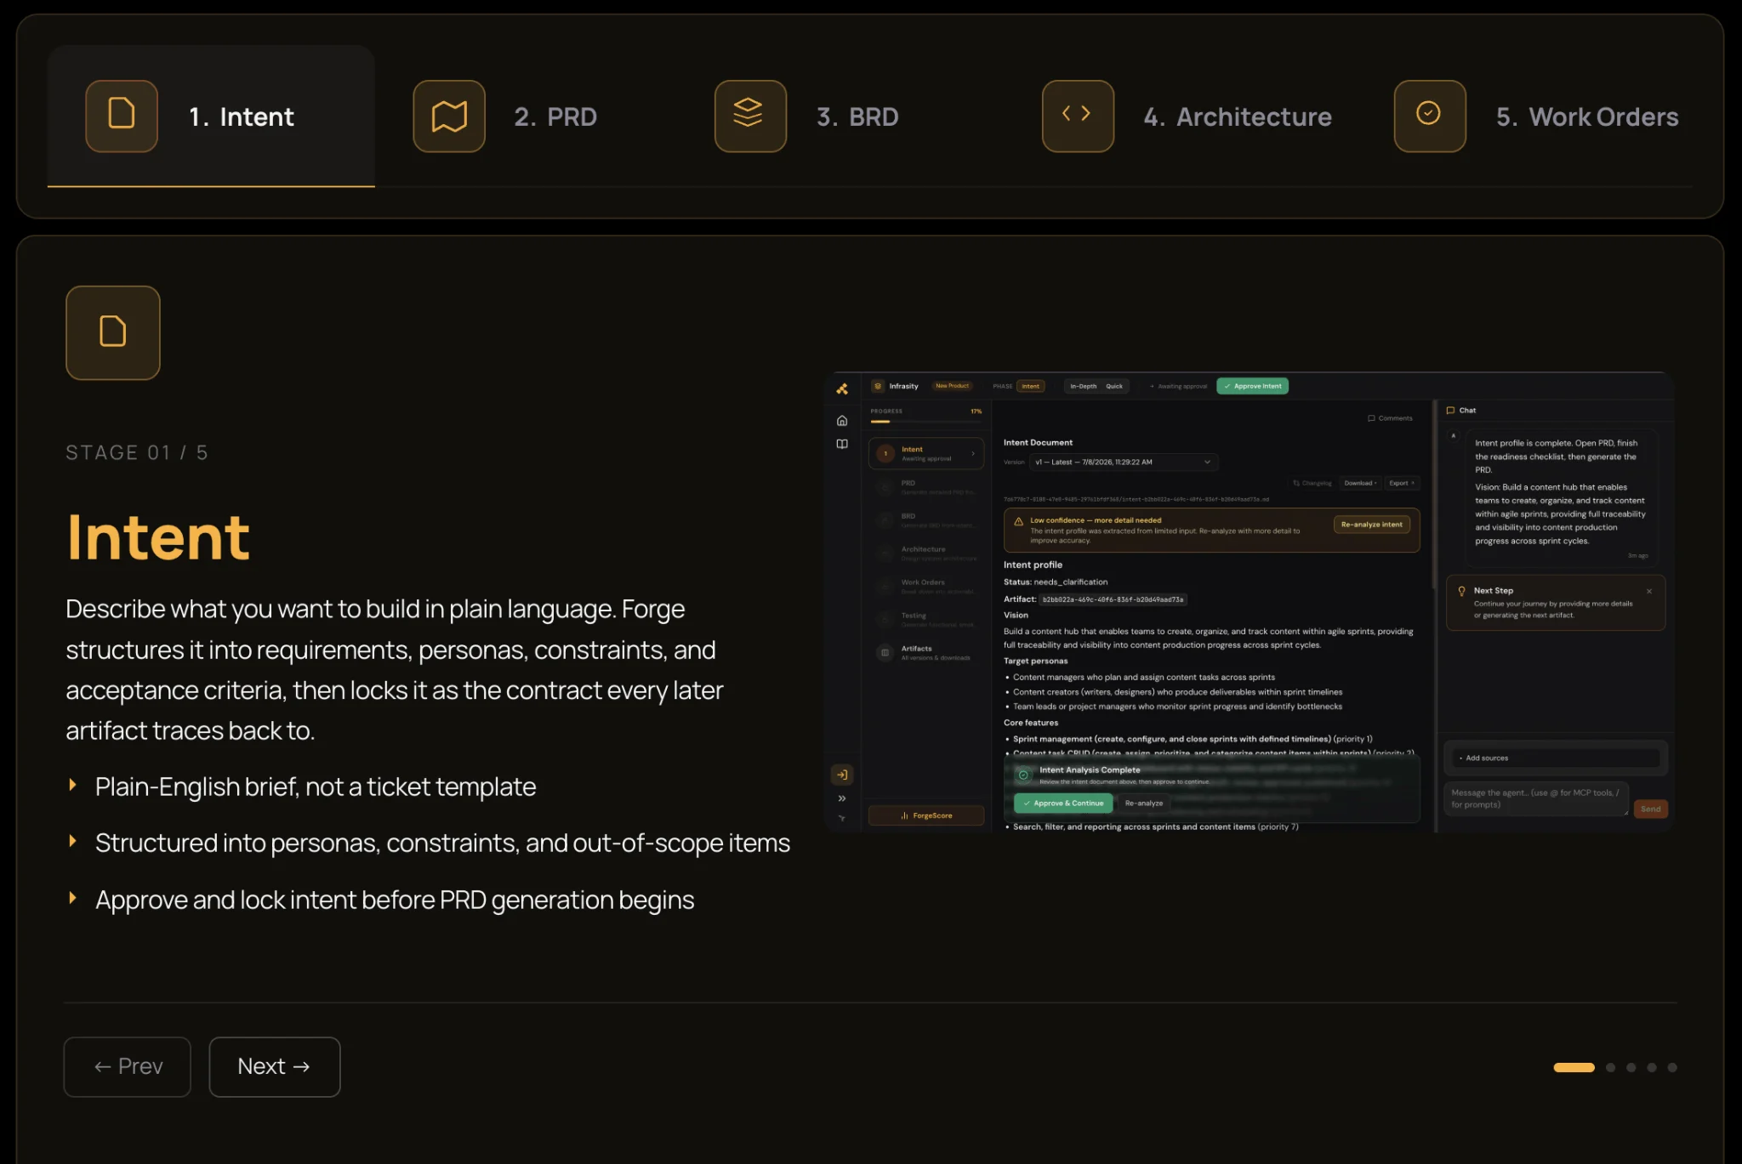This screenshot has height=1164, width=1742.
Task: Click the Artifact ID chip b2bb022a
Action: 1113,599
